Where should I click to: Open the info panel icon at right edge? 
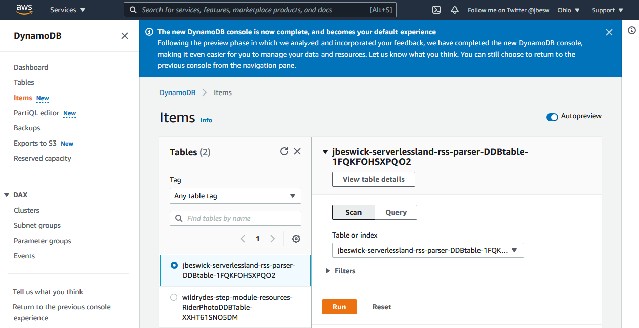click(x=631, y=30)
